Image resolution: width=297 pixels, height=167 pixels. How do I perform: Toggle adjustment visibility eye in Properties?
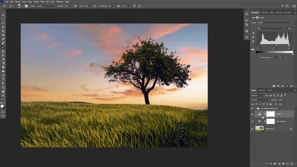point(287,86)
